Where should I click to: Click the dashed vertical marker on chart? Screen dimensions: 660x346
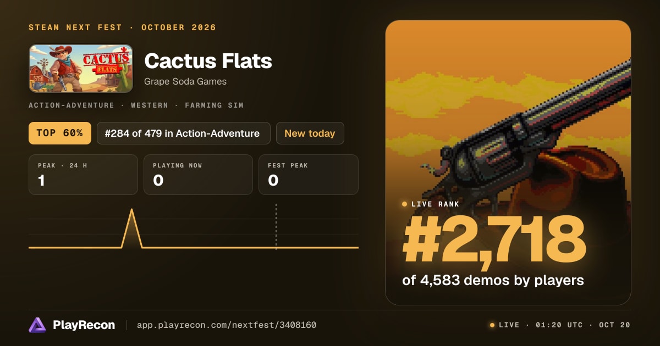click(x=276, y=226)
